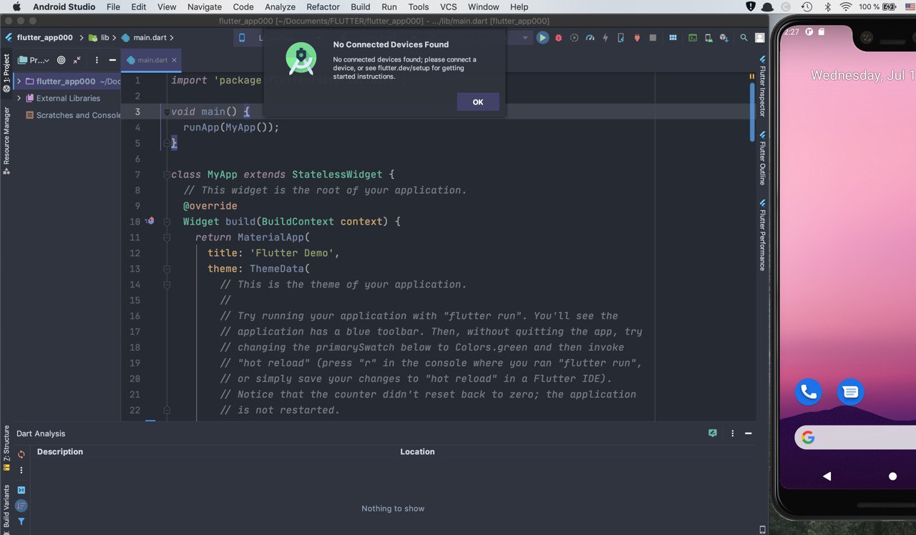Toggle the group-by-severity icon in Dart Analysis
The width and height of the screenshot is (916, 535).
[21, 506]
